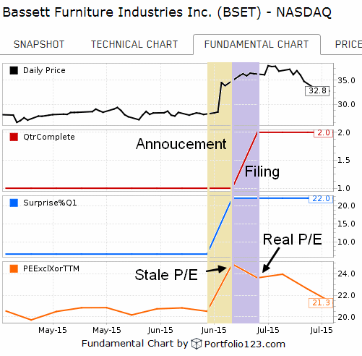
Task: Select the FUNDAMENTAL CHART tab
Action: pyautogui.click(x=257, y=44)
